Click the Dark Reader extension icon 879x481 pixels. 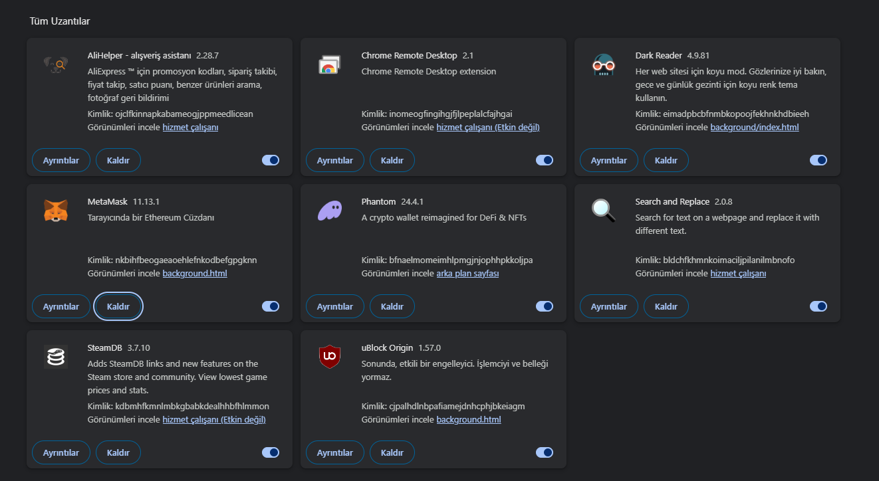pyautogui.click(x=604, y=64)
